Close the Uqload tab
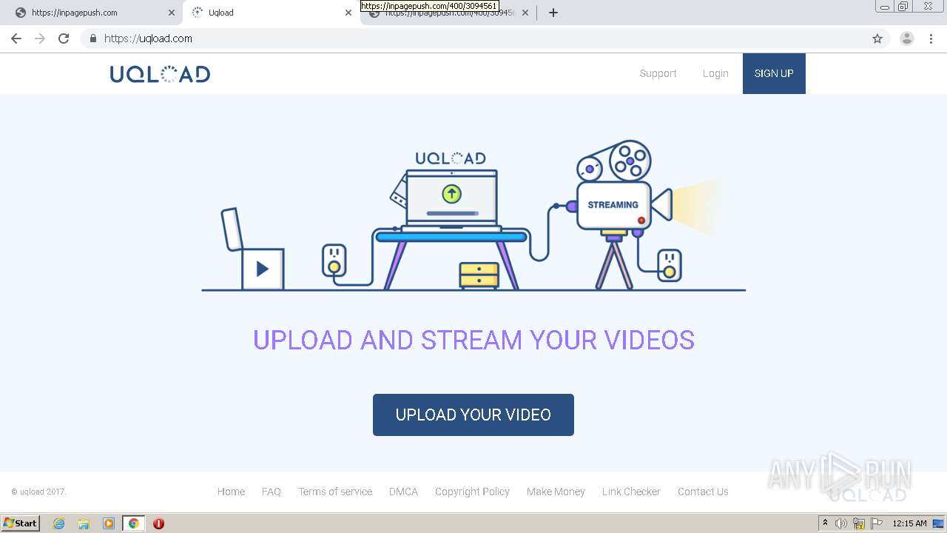 pos(348,13)
